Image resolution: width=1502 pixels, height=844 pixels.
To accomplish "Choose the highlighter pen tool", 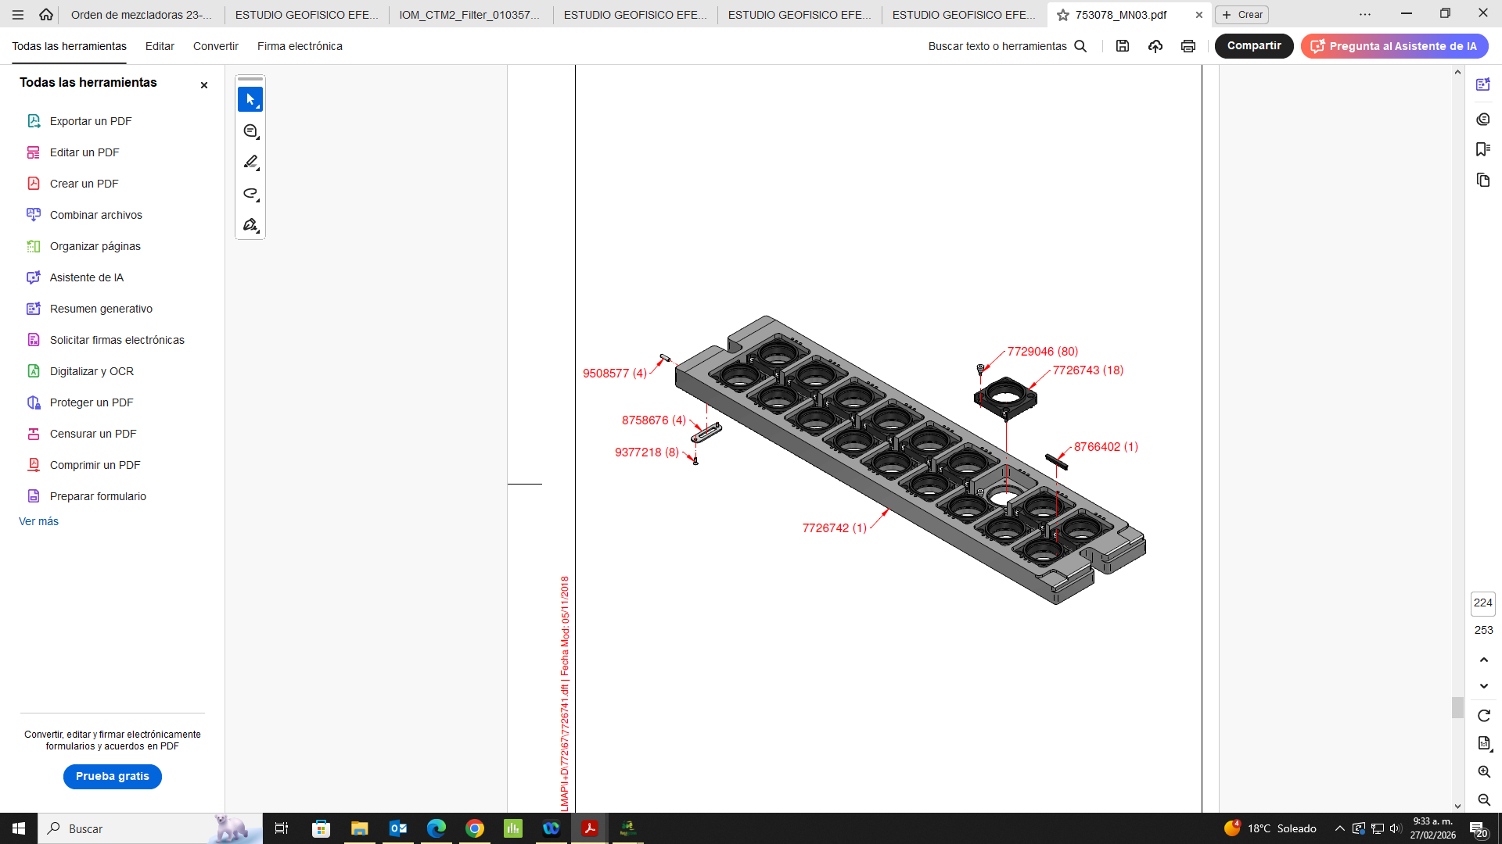I will pos(250,162).
